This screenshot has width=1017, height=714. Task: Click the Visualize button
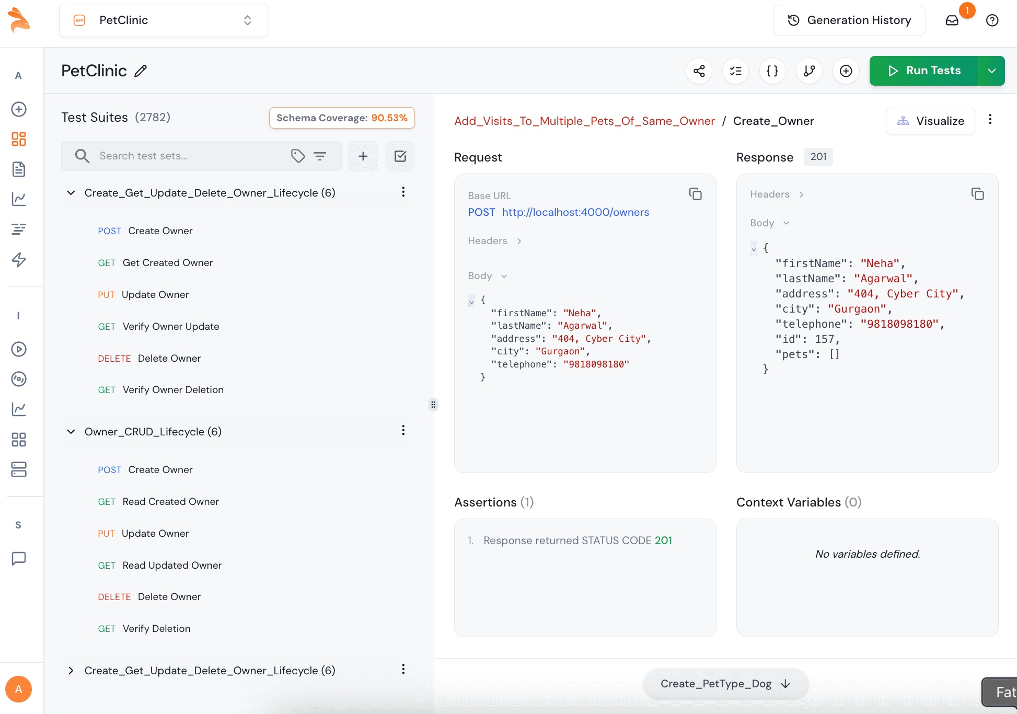pos(930,121)
